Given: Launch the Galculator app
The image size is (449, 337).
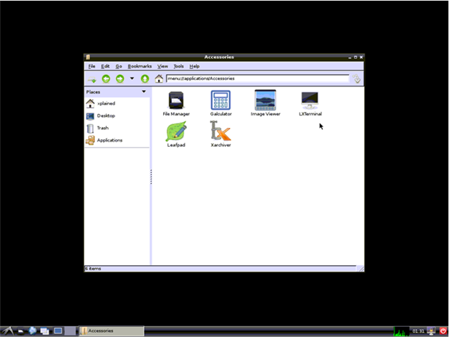Looking at the screenshot, I should pyautogui.click(x=221, y=103).
